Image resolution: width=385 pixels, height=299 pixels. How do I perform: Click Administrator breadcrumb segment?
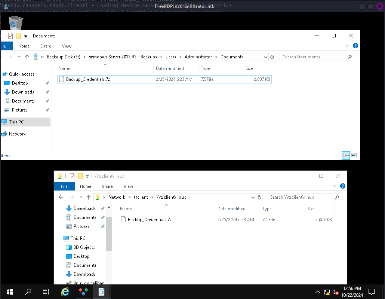[x=198, y=57]
